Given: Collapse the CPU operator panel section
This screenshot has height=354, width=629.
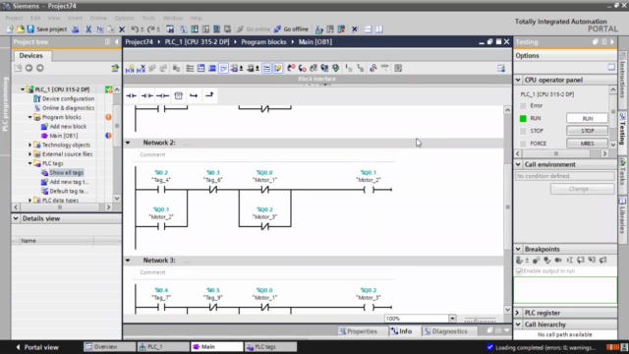Looking at the screenshot, I should pos(518,80).
